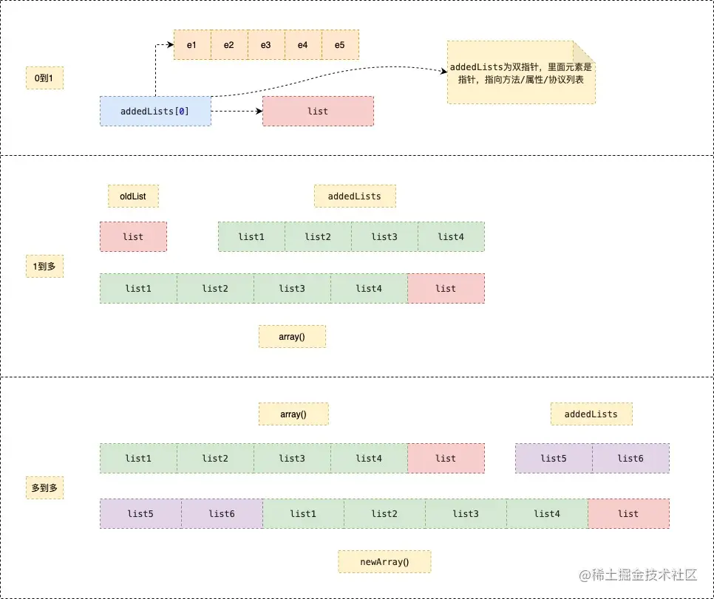The width and height of the screenshot is (714, 599).
Task: Click the pink list box beside addedLists[0]
Action: coord(319,111)
